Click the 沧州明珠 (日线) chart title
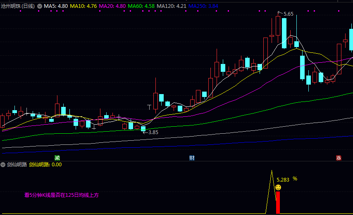 click(x=18, y=6)
